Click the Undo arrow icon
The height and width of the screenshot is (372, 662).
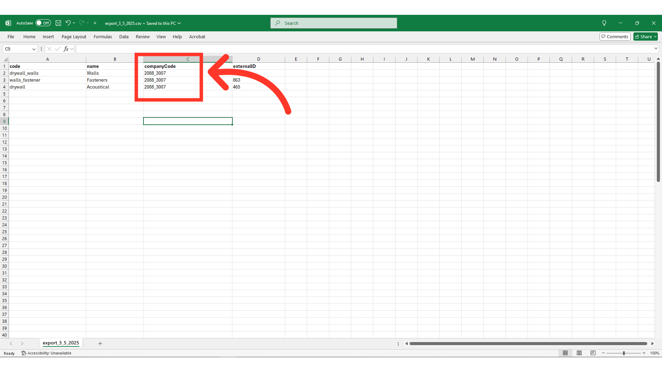(x=68, y=23)
